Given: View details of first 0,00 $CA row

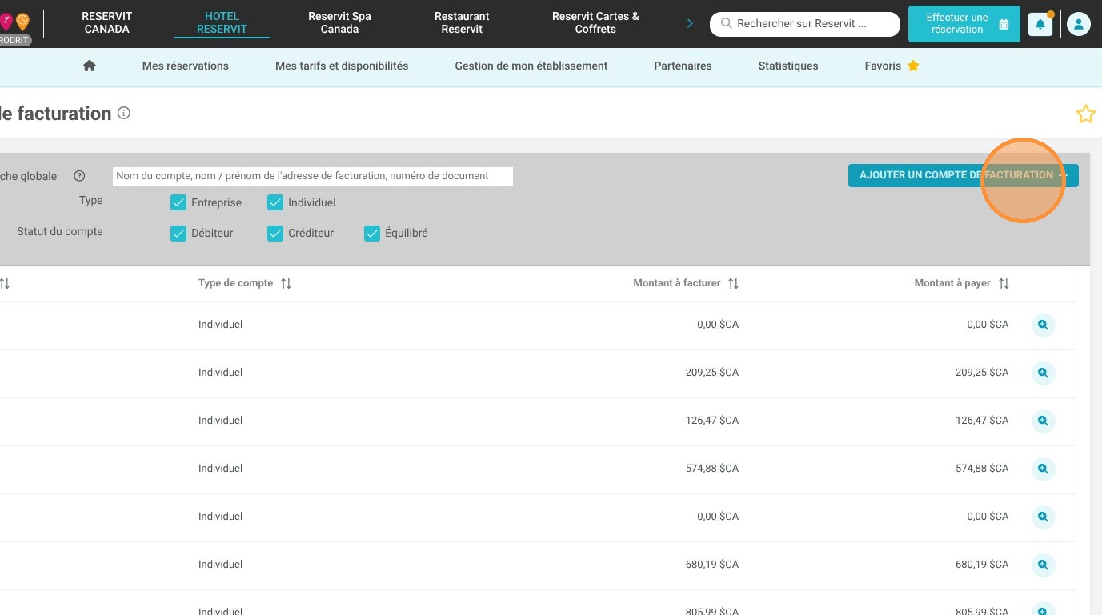Looking at the screenshot, I should pyautogui.click(x=1043, y=325).
